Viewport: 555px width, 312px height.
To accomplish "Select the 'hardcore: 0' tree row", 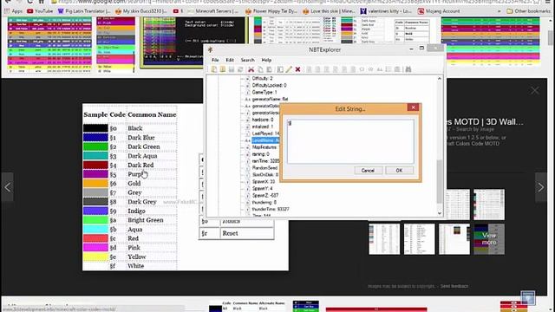I will point(263,120).
